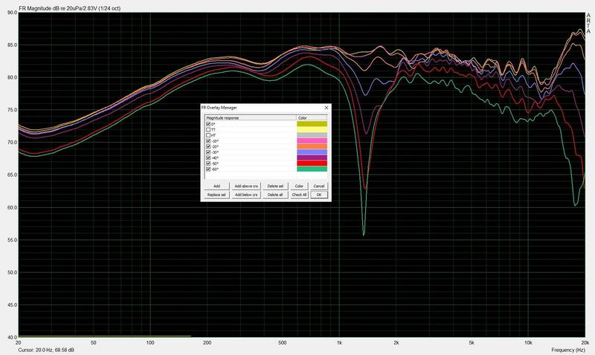Image resolution: width=595 pixels, height=355 pixels.
Task: Click the olive color swatch for 0°
Action: [x=312, y=124]
